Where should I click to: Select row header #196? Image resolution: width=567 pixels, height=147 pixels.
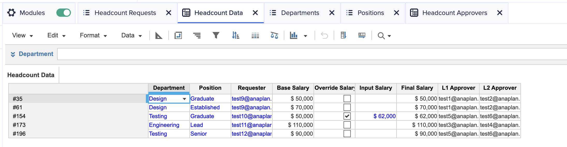click(x=78, y=134)
